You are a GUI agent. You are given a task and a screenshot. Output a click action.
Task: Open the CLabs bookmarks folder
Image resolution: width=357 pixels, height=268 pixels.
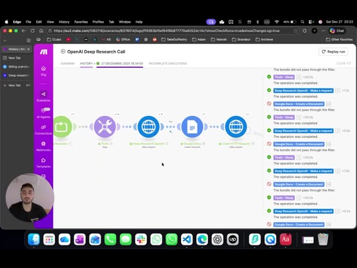[54, 40]
